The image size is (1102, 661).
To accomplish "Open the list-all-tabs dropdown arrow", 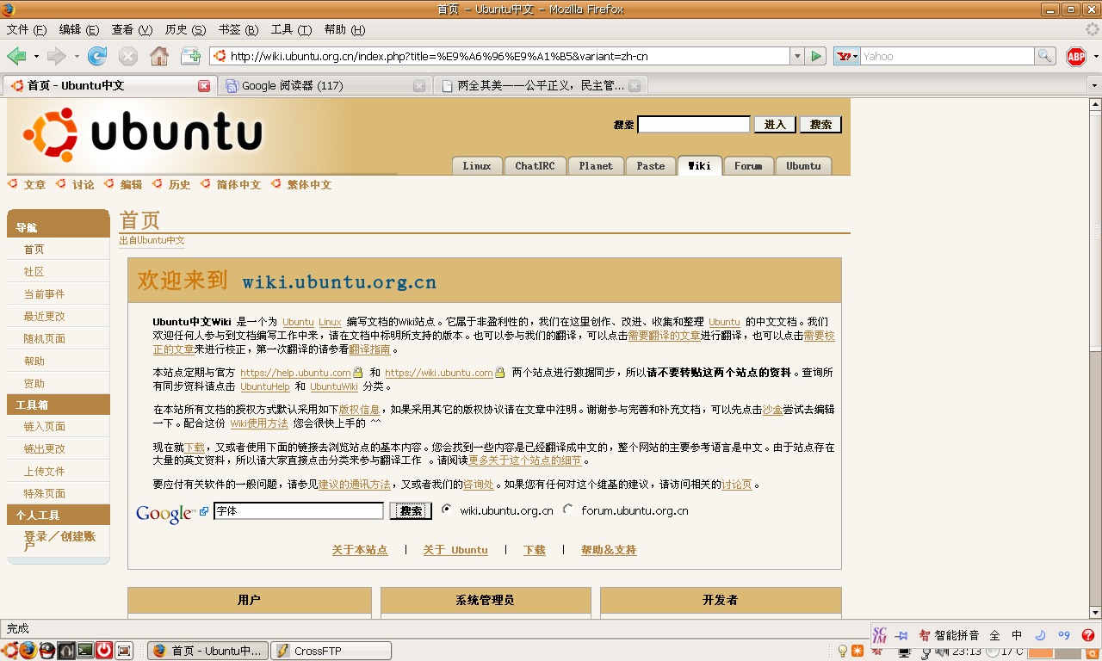I will point(1094,86).
